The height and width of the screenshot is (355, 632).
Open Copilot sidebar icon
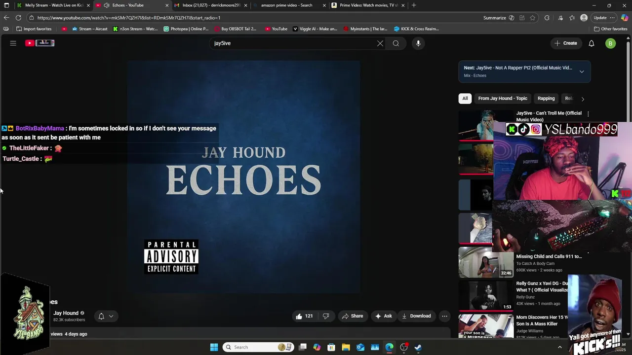[625, 18]
